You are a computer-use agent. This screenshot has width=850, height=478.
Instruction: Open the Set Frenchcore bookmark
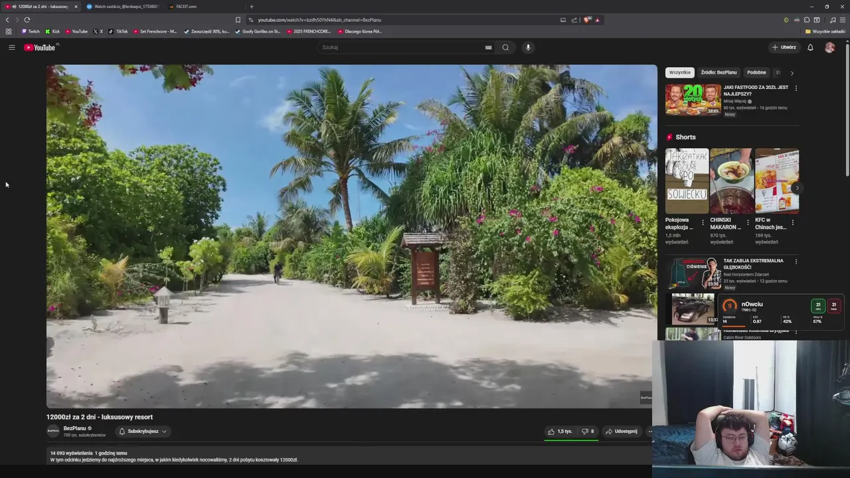coord(155,31)
